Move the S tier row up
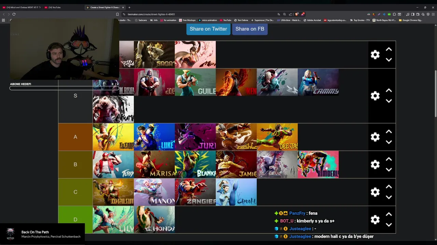 coord(389,91)
